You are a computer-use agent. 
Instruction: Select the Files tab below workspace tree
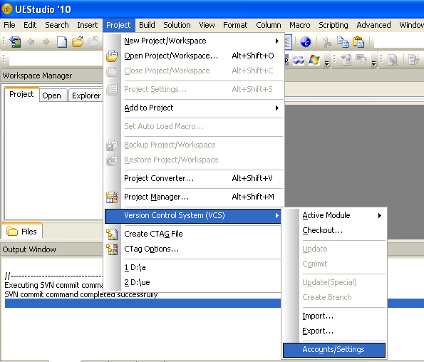pyautogui.click(x=22, y=232)
